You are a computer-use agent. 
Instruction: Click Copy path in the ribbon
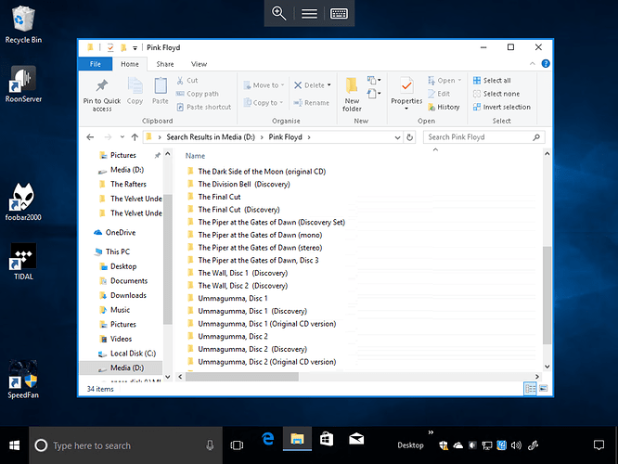click(x=197, y=94)
